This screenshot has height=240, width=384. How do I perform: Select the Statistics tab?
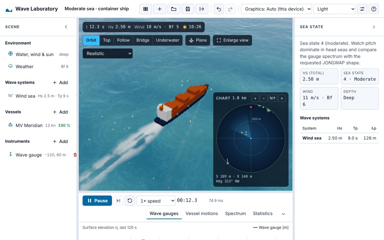(263, 213)
